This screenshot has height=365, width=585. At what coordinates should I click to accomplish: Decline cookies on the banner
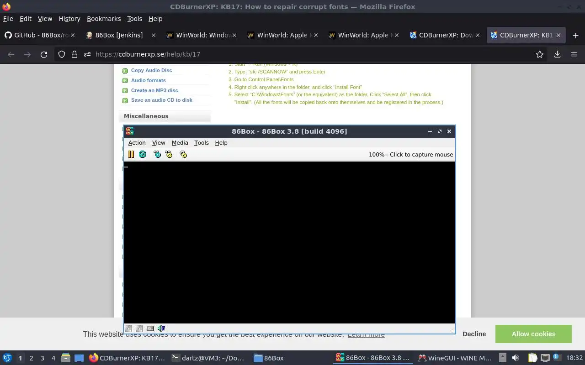coord(474,334)
